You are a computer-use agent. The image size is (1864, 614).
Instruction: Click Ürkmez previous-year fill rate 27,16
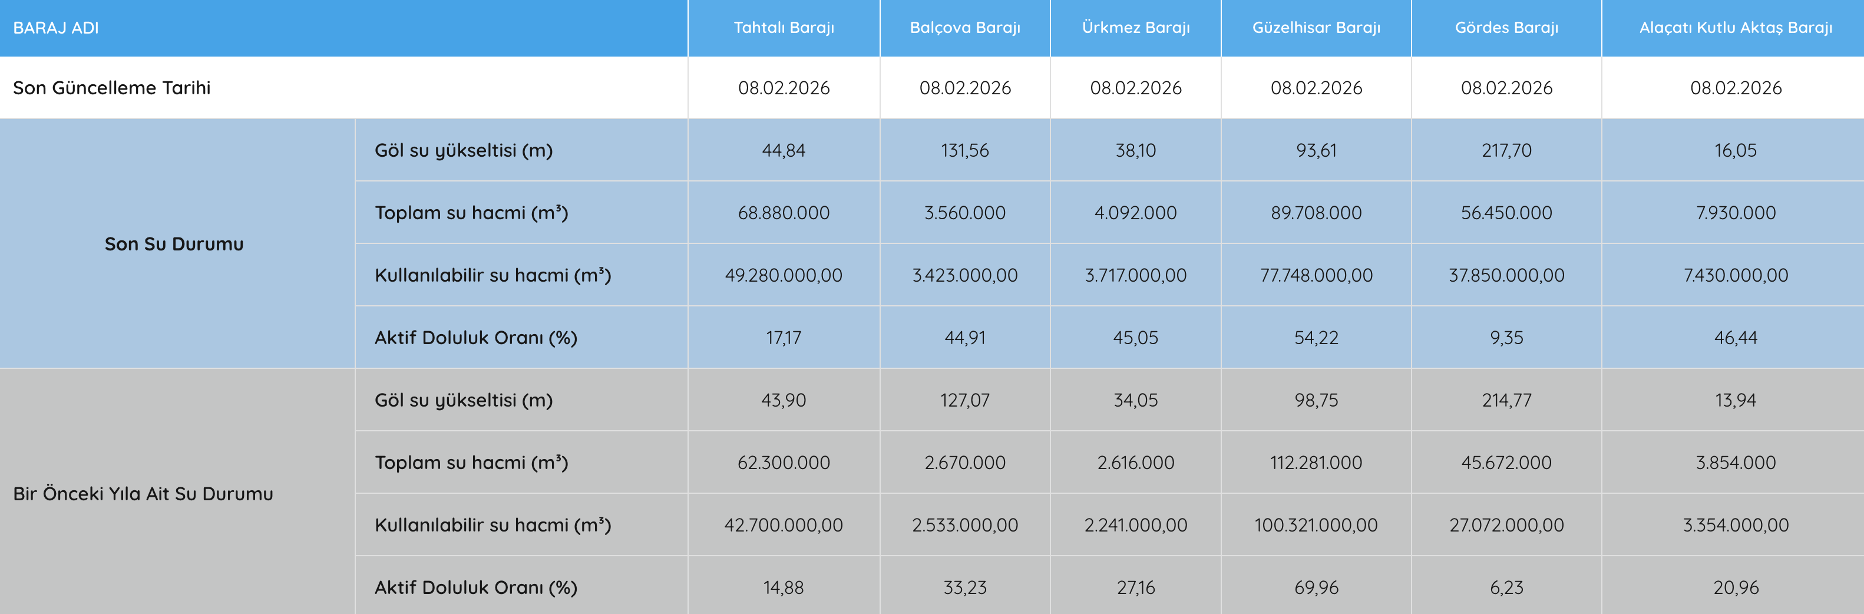[x=1135, y=587]
